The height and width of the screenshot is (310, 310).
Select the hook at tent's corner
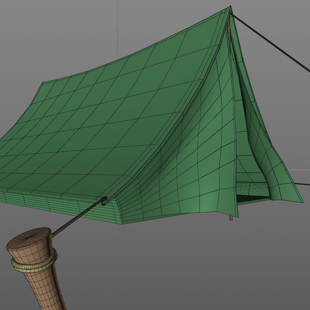pyautogui.click(x=104, y=201)
